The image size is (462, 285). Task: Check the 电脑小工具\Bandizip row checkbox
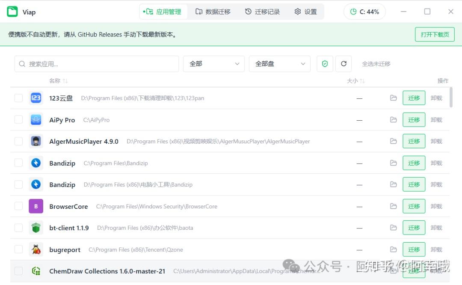[18, 184]
